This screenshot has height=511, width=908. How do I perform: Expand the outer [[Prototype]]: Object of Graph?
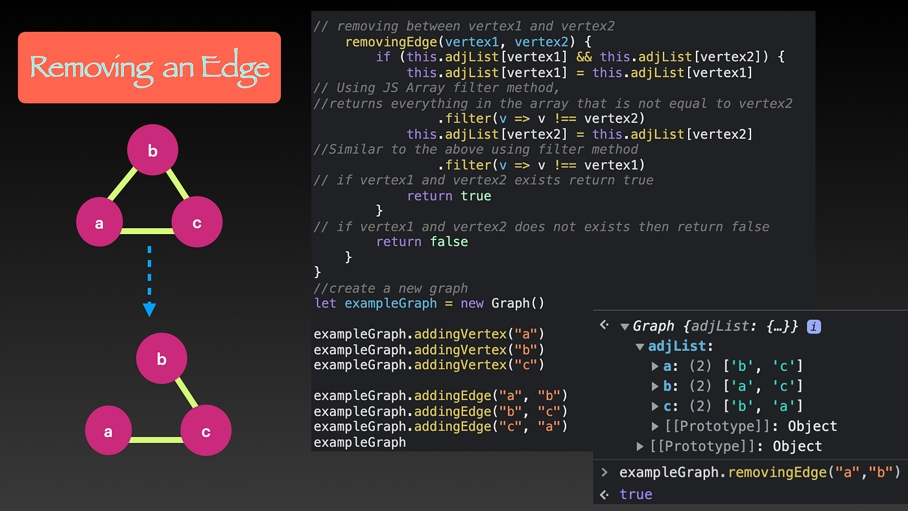click(640, 446)
